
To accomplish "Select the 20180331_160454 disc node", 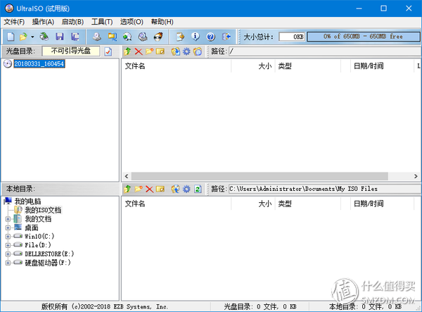I will pos(39,63).
